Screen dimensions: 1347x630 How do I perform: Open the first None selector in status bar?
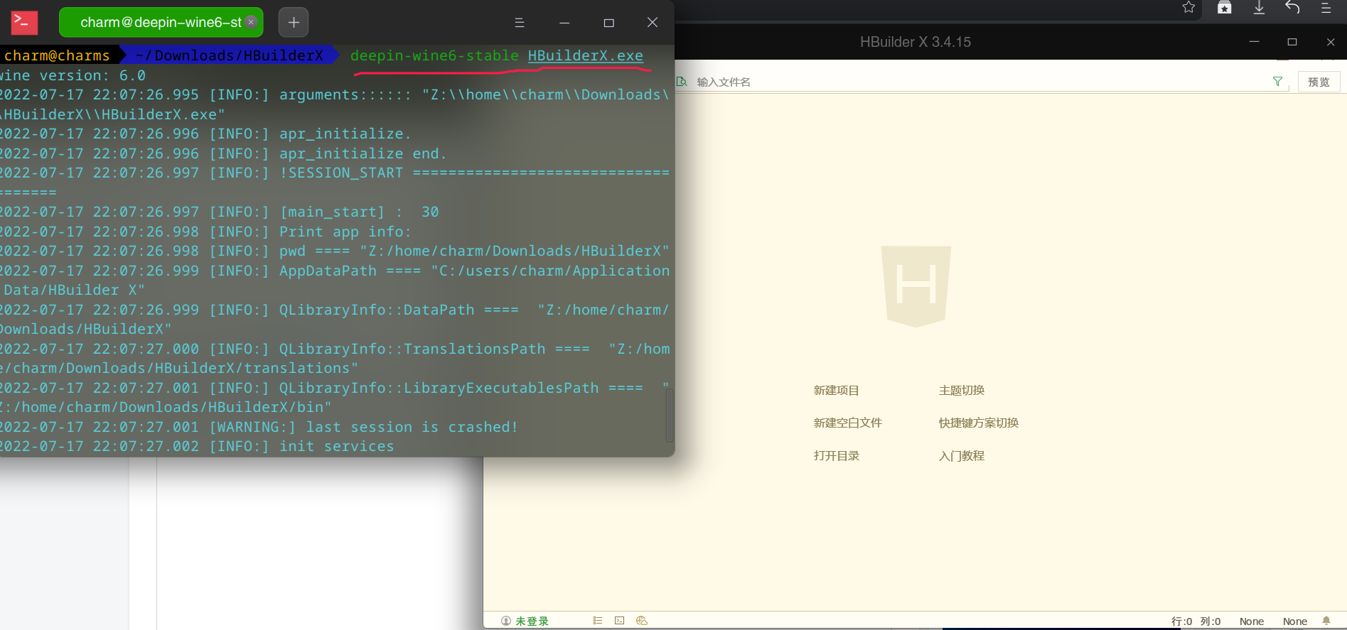[1251, 621]
